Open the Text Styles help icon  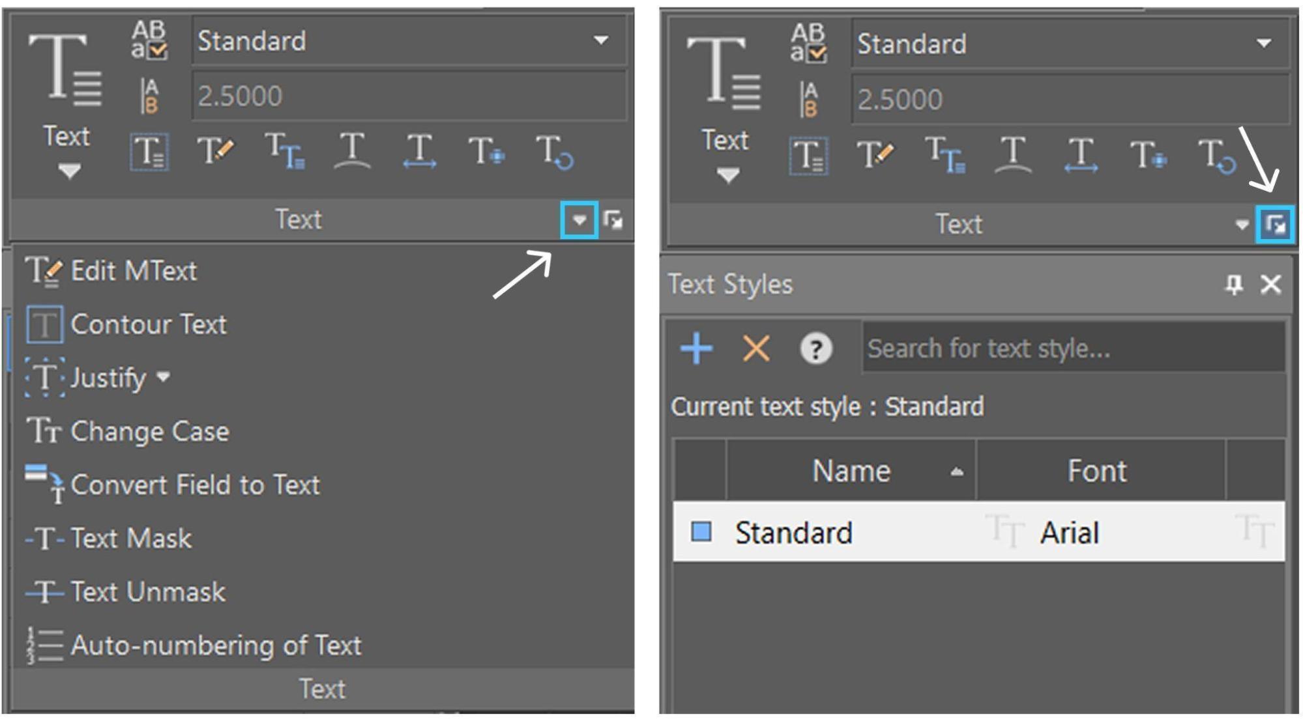coord(815,348)
